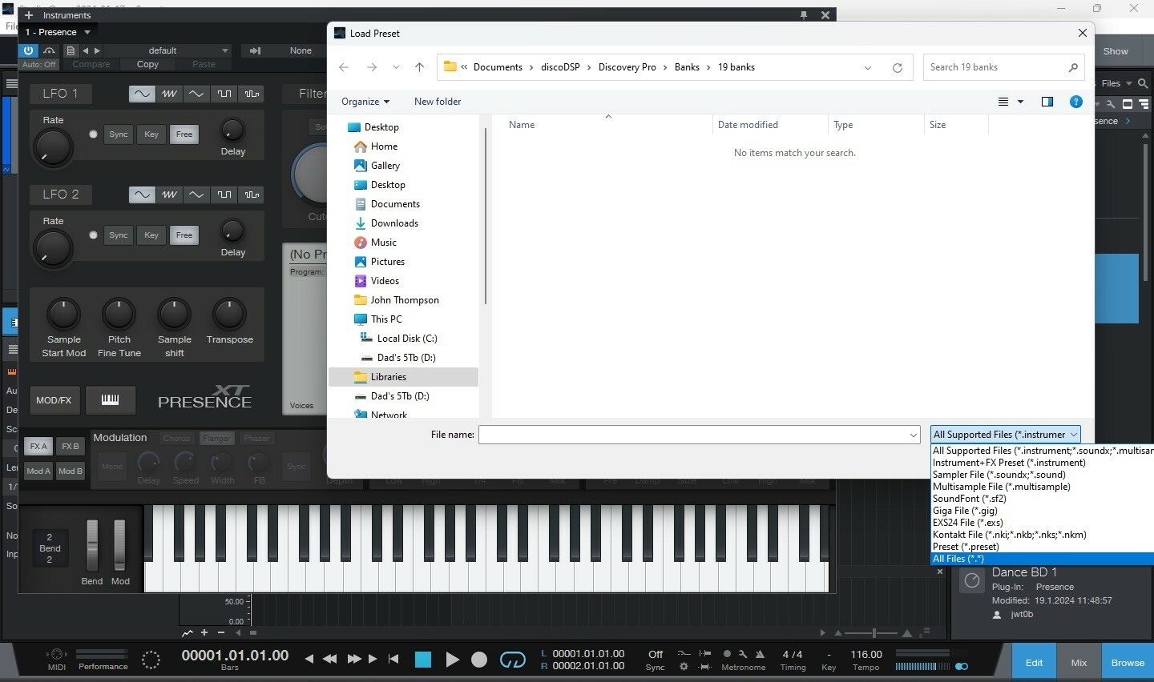Select Downloads in navigation pane
Screen dimensions: 1154x682
(394, 223)
